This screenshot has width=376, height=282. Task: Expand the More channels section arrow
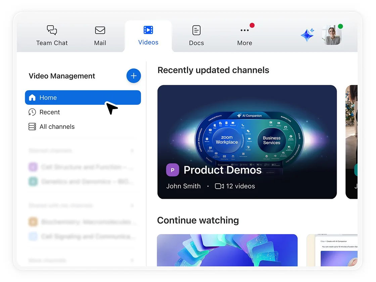132,260
